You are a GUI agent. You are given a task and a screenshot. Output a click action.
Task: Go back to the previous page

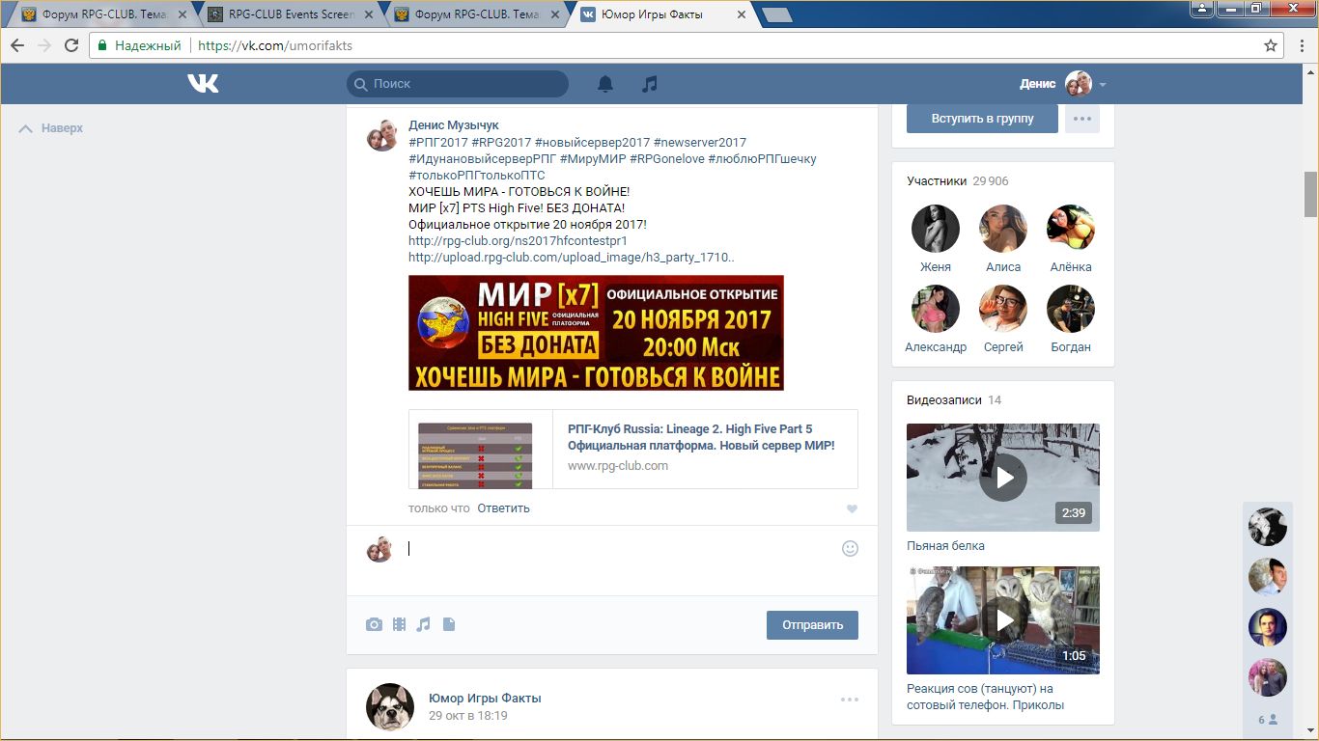click(x=17, y=45)
